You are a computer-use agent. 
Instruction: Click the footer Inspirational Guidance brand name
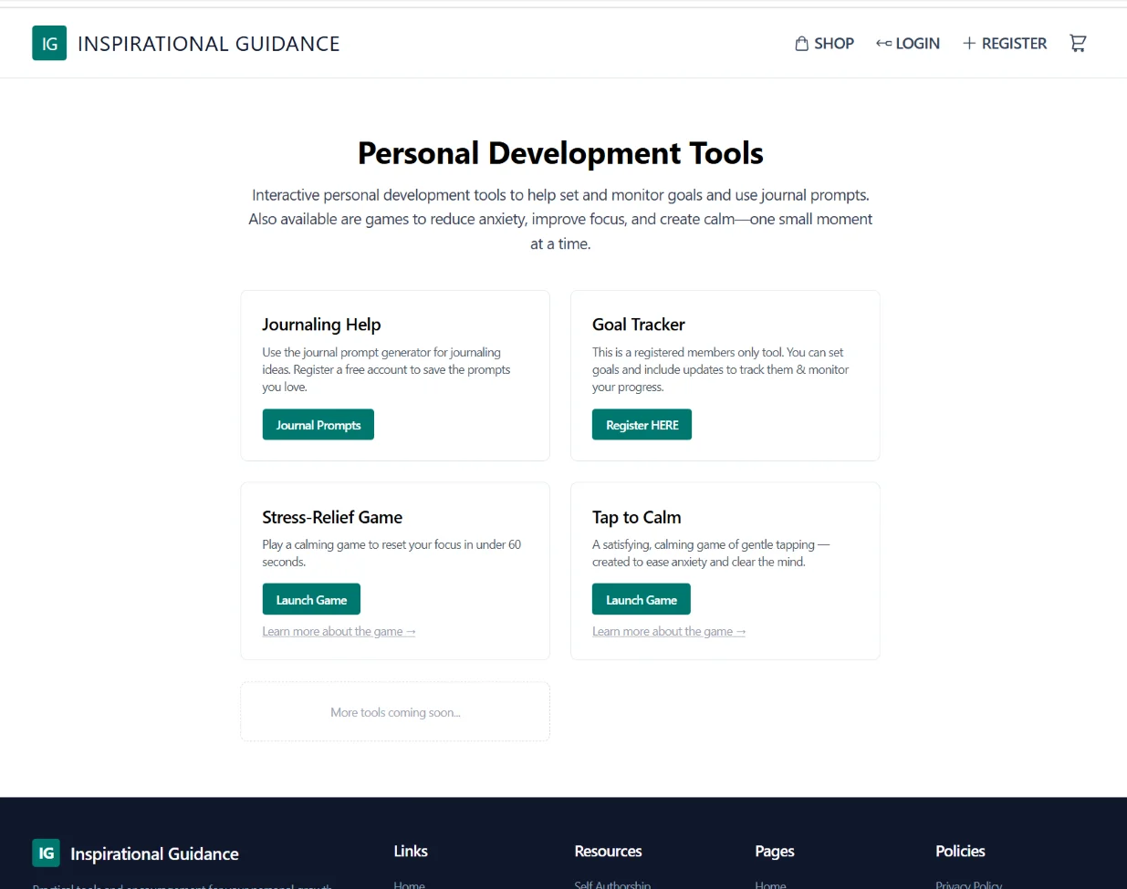154,854
